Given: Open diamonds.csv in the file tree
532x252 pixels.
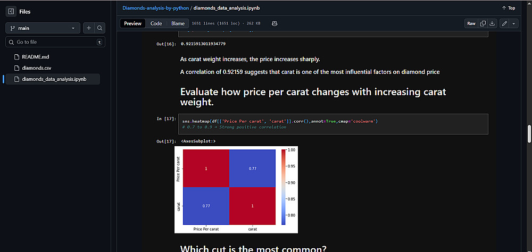Looking at the screenshot, I should [x=37, y=68].
